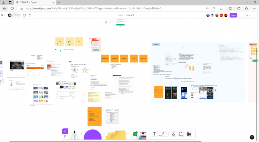Select the Stamp tool
The width and height of the screenshot is (259, 142).
coord(174,134)
